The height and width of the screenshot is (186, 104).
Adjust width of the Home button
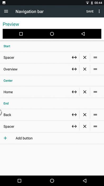click(x=74, y=92)
